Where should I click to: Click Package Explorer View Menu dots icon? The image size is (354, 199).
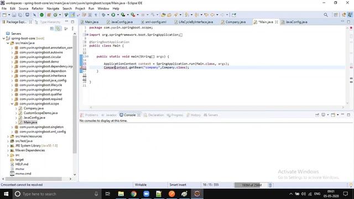(x=72, y=29)
